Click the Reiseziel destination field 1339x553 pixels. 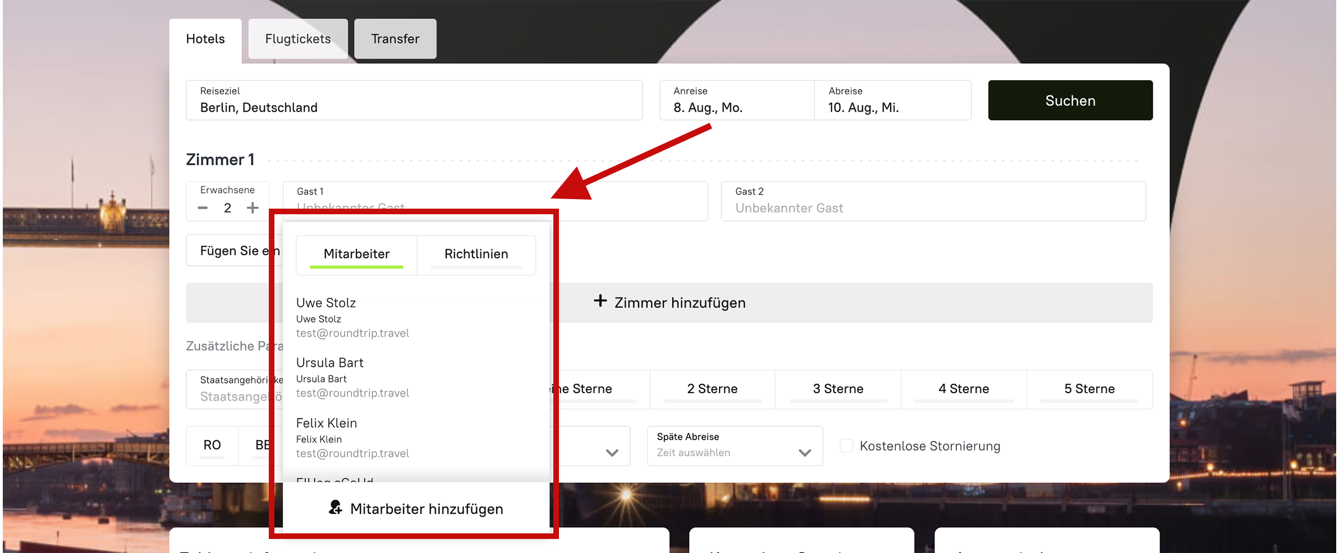tap(414, 100)
